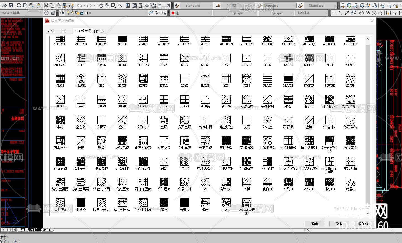The height and width of the screenshot is (243, 402).
Task: Click the Save icon in the toolbar
Action: 11,5
